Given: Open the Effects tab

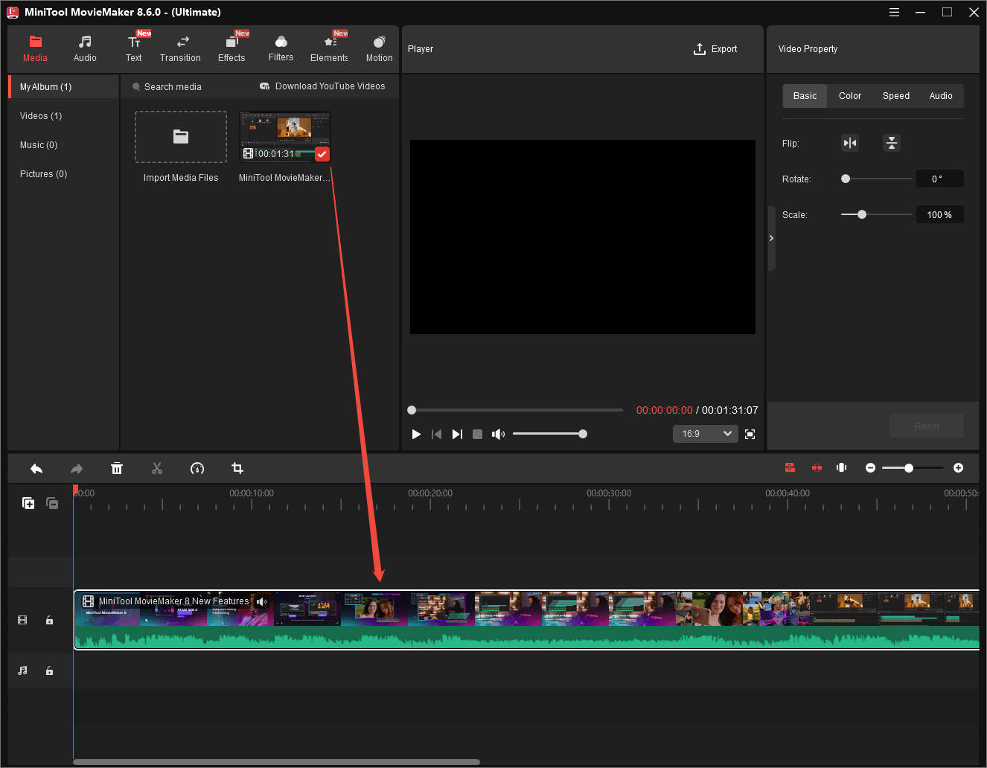Looking at the screenshot, I should point(231,49).
